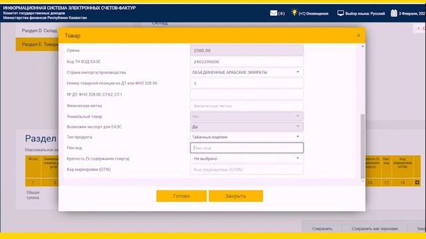Click the Код ТН ВЭД ЕАЭС field
Screen dimensions: 426x239
[x=247, y=62]
